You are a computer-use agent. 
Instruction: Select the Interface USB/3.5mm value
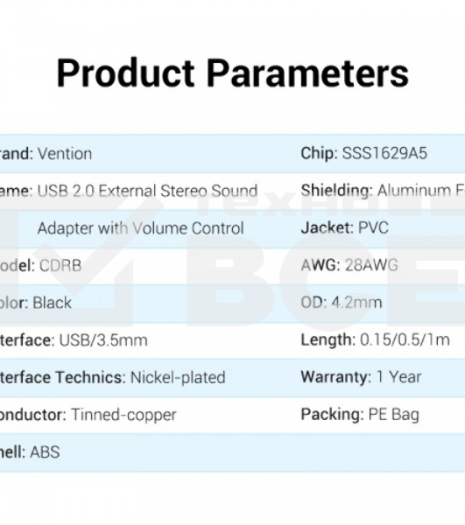coord(103,340)
